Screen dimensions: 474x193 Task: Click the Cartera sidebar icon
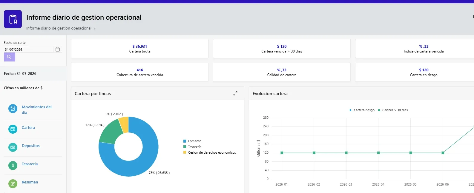point(13,129)
